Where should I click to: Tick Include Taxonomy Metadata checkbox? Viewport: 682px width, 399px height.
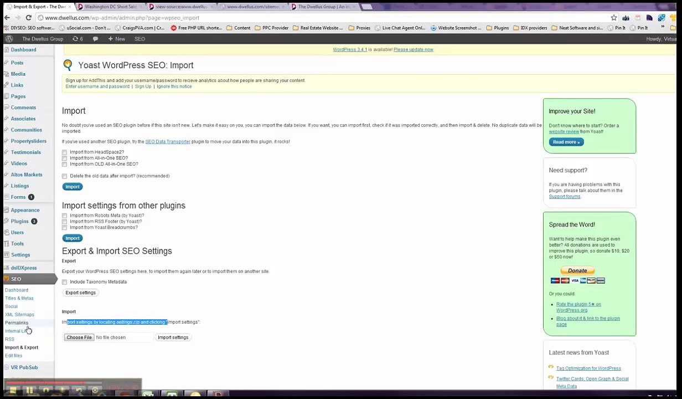pos(65,282)
